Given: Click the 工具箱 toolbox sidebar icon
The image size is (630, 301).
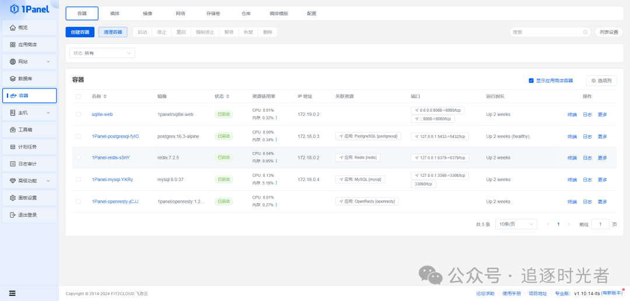Looking at the screenshot, I should pyautogui.click(x=13, y=129).
